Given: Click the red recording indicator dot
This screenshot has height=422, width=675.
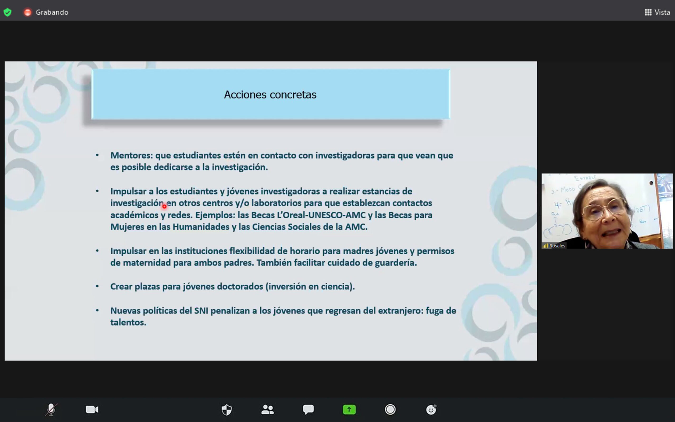Looking at the screenshot, I should click(28, 12).
